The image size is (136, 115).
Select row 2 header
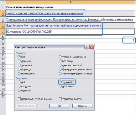pos(3,13)
